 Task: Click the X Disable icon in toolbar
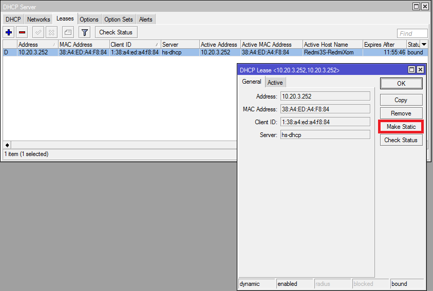coord(51,32)
